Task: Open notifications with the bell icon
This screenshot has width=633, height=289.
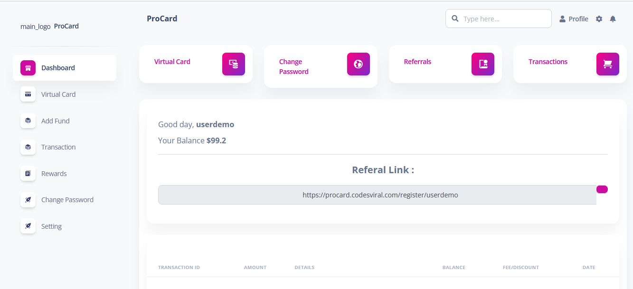Action: [613, 19]
